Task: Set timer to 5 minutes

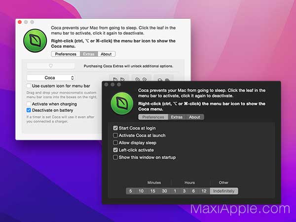Action: click(131, 191)
